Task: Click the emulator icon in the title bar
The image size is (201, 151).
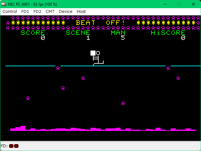Action: [x=3, y=4]
